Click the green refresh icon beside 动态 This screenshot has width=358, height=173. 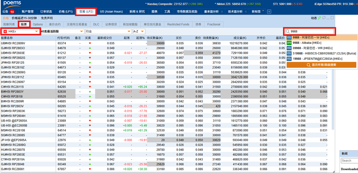click(x=320, y=18)
